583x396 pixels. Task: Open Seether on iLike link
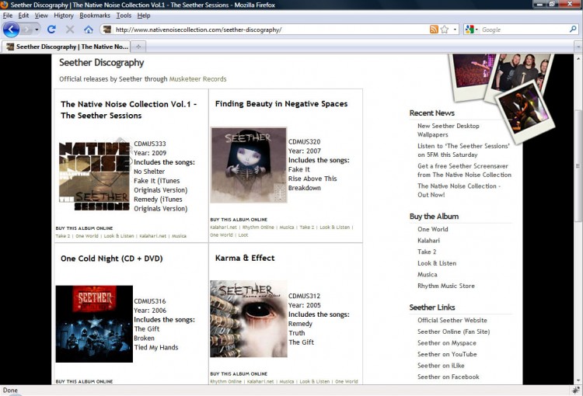[441, 366]
